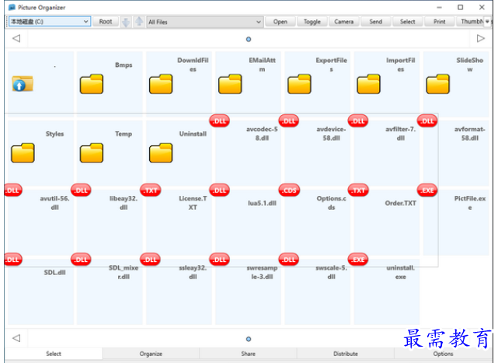The height and width of the screenshot is (363, 498).
Task: Open the ImportFiles folder icon
Action: coord(368,84)
